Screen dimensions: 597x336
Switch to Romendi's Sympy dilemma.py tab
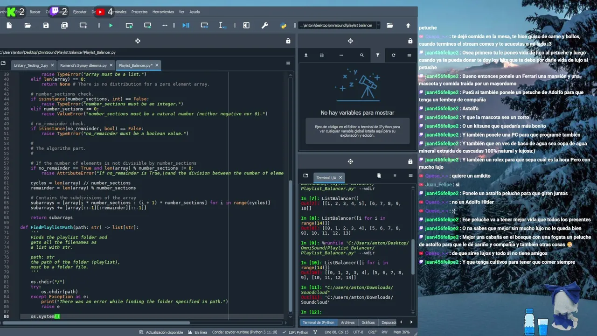(x=83, y=65)
